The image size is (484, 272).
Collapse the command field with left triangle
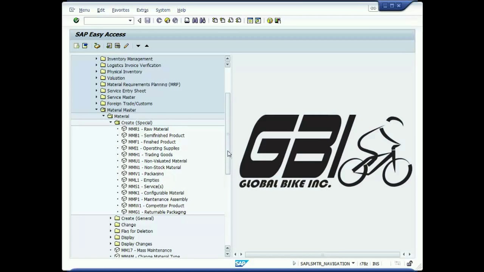pyautogui.click(x=140, y=20)
